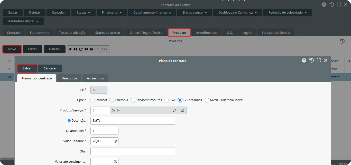
Task: Expand the Status dropdown button
Action: tap(84, 12)
